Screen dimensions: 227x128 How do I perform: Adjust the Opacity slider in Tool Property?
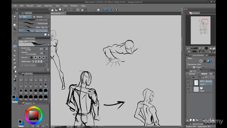click(30, 54)
